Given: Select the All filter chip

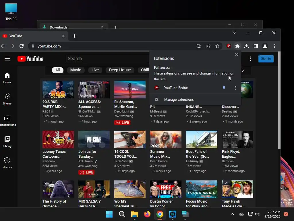Looking at the screenshot, I should [57, 70].
